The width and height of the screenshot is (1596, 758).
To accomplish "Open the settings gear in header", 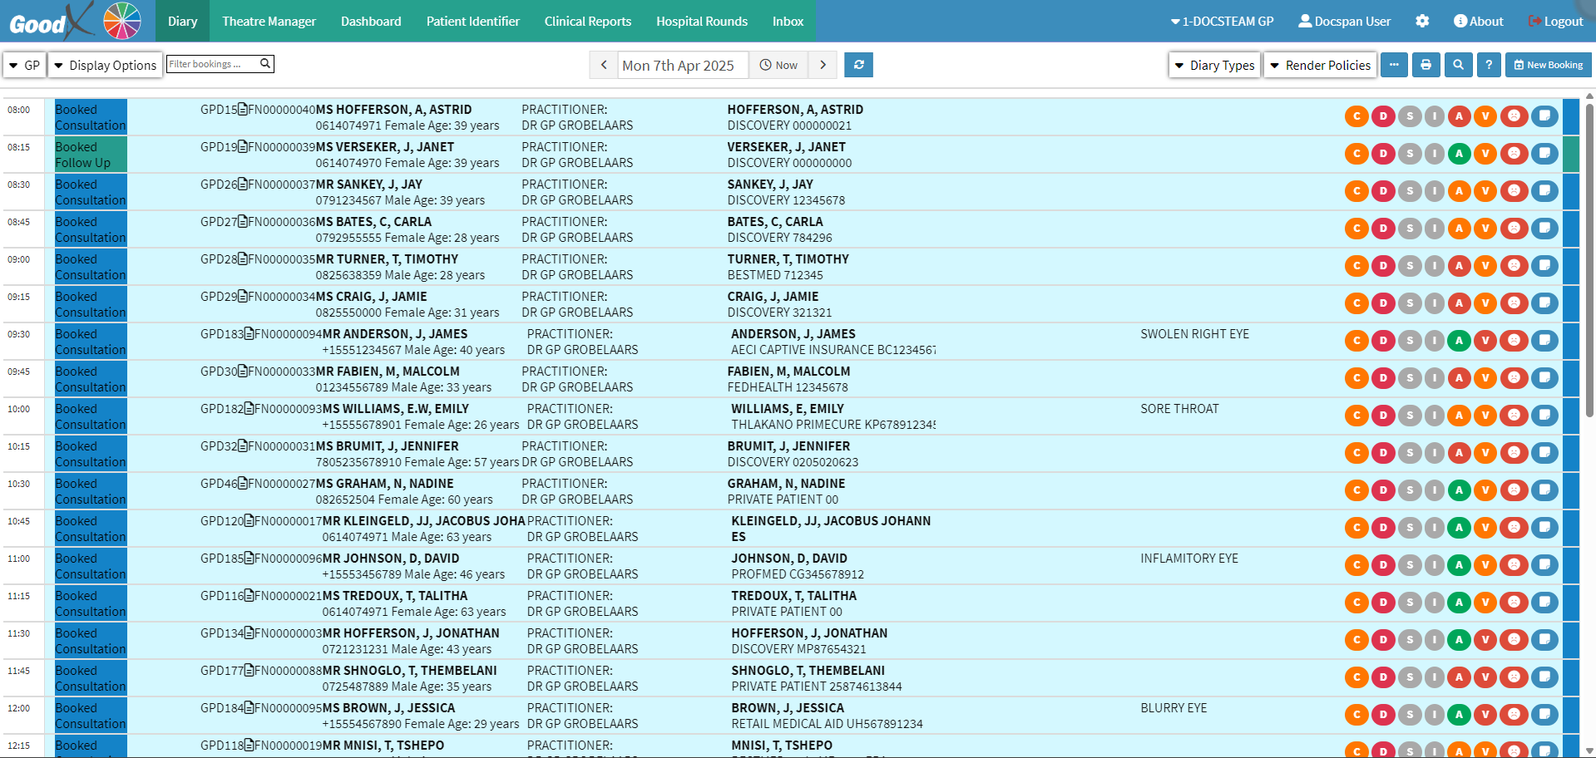I will point(1422,21).
